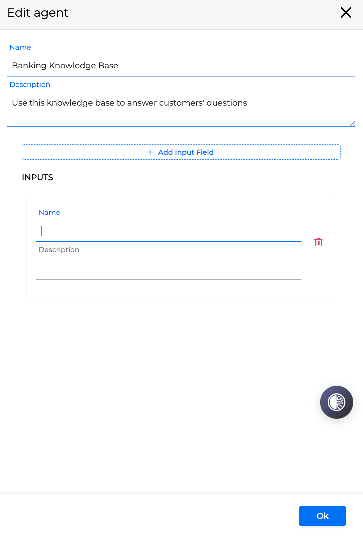Focus the input's empty Name field
The height and width of the screenshot is (537, 363).
click(169, 231)
